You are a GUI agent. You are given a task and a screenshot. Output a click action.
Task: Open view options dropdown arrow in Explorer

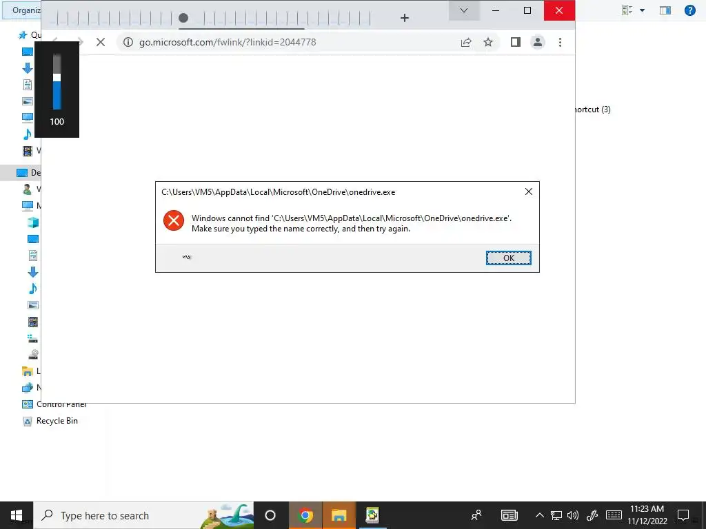click(642, 10)
